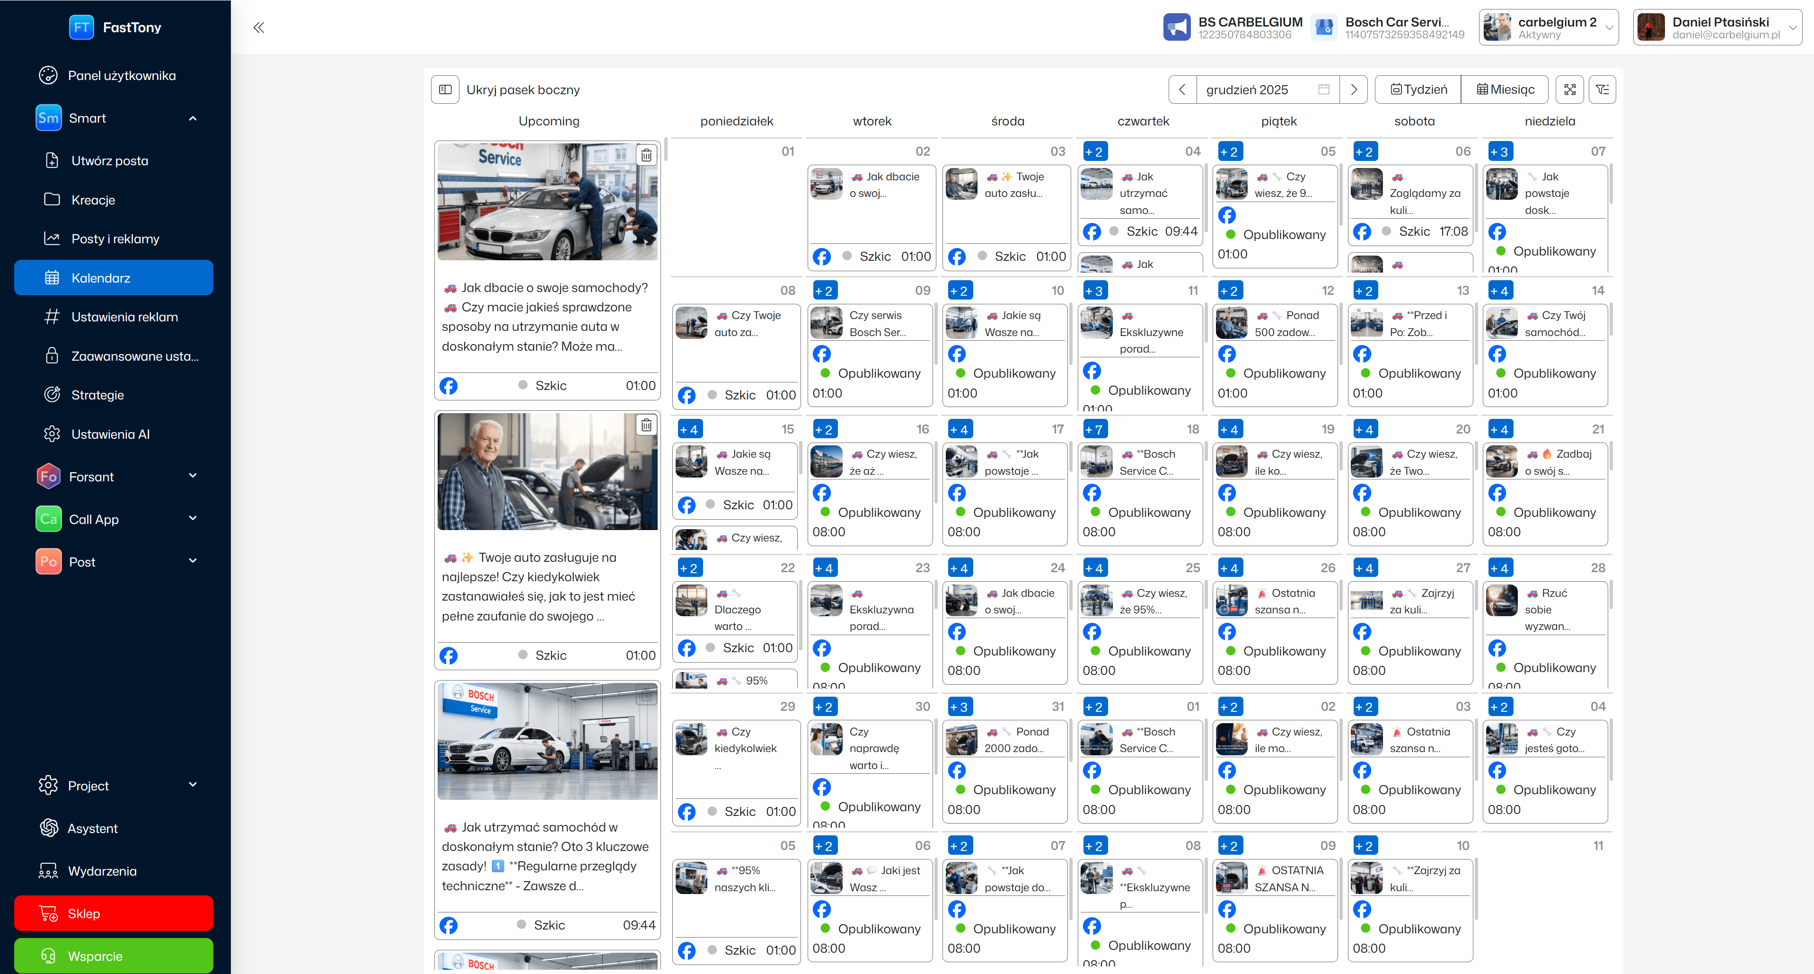1814x974 pixels.
Task: Toggle Ukryj pasek boczny sidebar button
Action: [445, 89]
